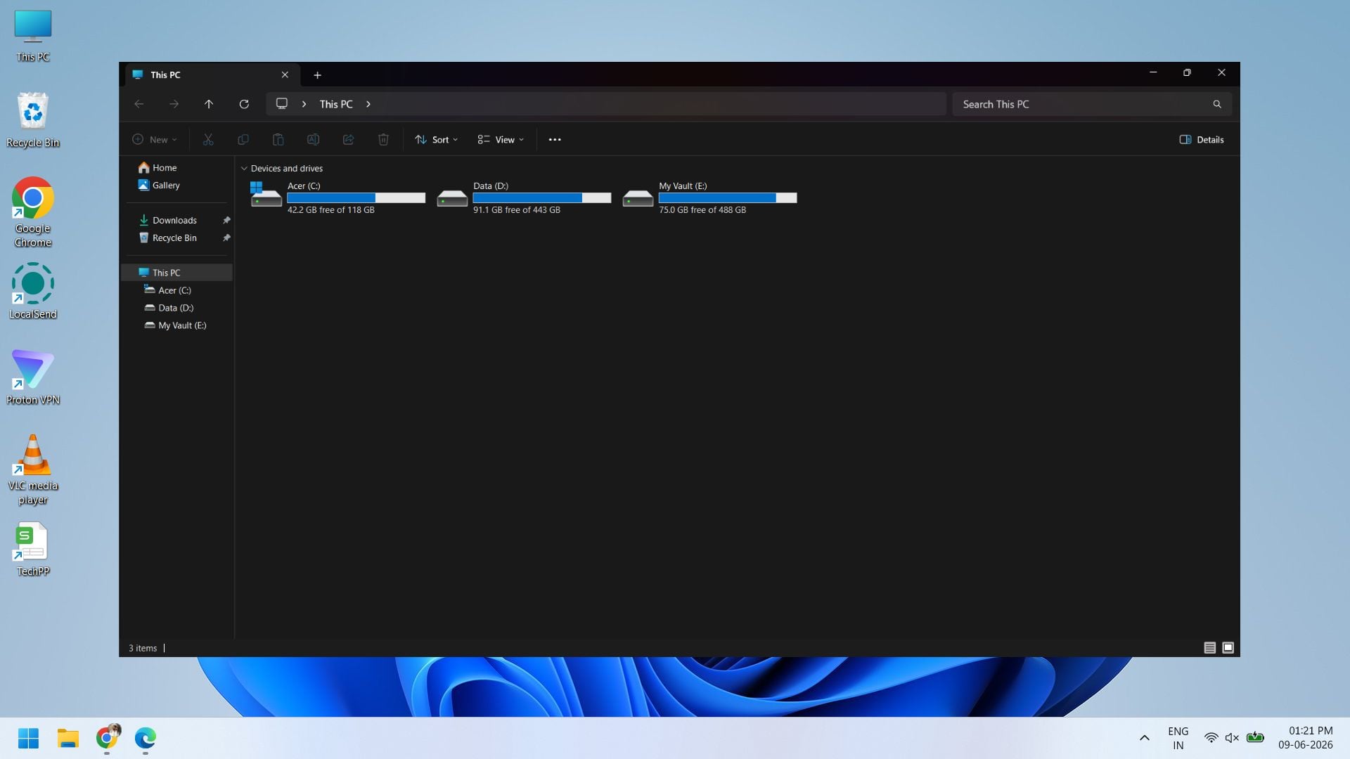Open the Sort dropdown menu
This screenshot has height=759, width=1350.
437,140
